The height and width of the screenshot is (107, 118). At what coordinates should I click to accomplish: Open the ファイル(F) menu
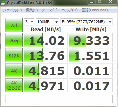[12, 10]
